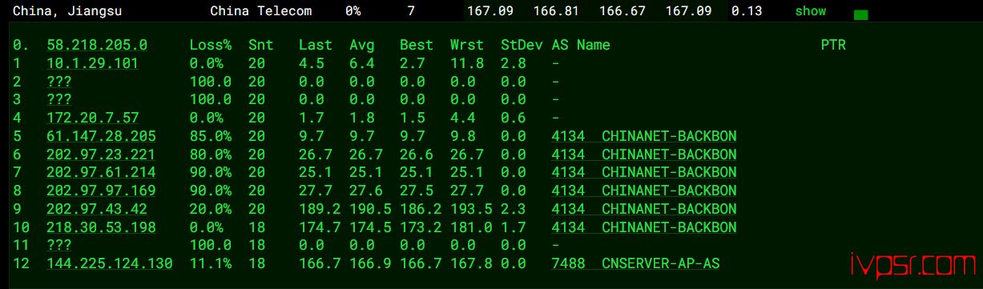This screenshot has height=289, width=983.
Task: Click the 166.67 value in summary row
Action: click(x=622, y=11)
